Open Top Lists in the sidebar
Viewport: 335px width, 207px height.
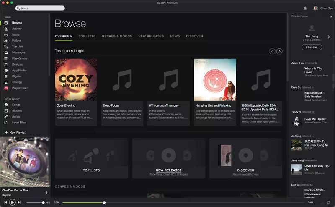[18, 47]
